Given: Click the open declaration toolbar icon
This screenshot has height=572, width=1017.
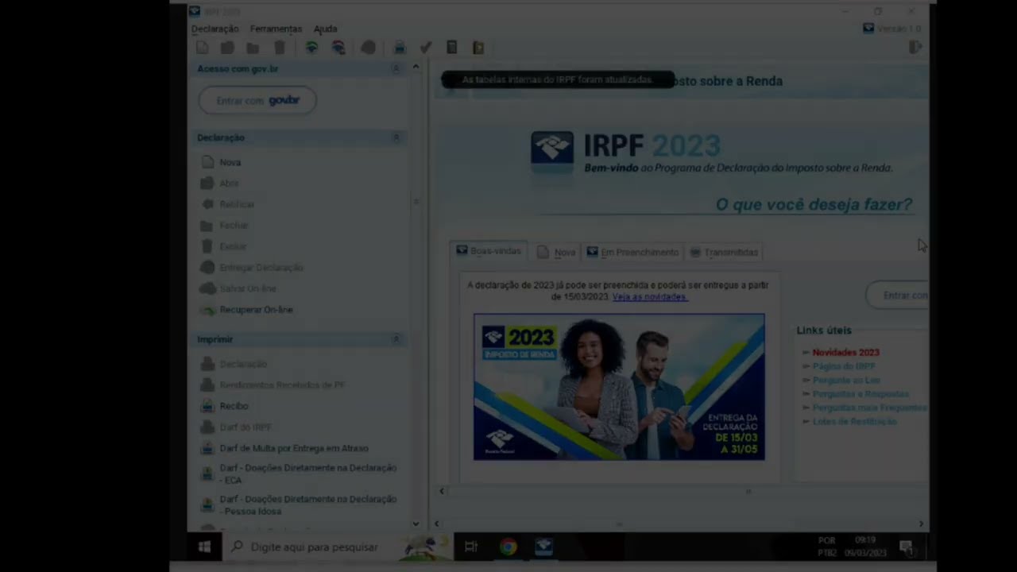Looking at the screenshot, I should pos(227,48).
